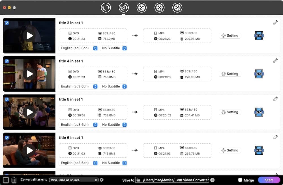
Task: Open output format settings gear in bottom bar
Action: pos(102,180)
